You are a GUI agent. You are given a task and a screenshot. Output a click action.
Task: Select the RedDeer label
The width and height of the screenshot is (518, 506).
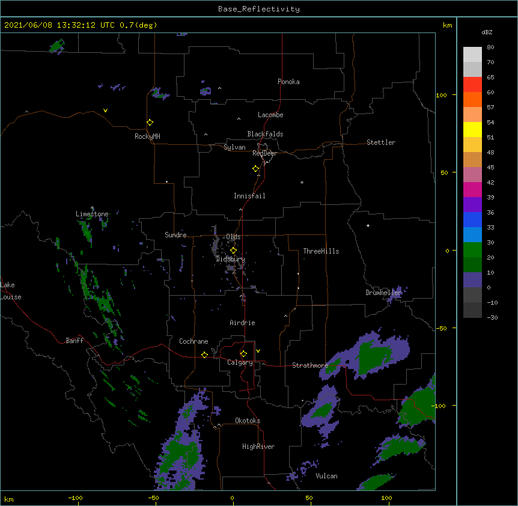[x=264, y=153]
